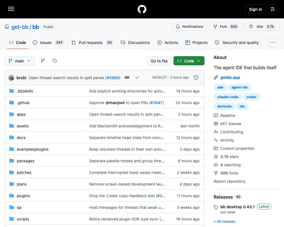This screenshot has width=284, height=227.
Task: Select the ade topic tag
Action: (x=220, y=87)
